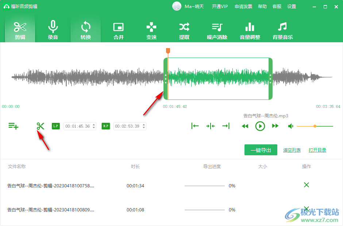Click the LP left point marker button
The height and width of the screenshot is (226, 343).
[x=56, y=126]
